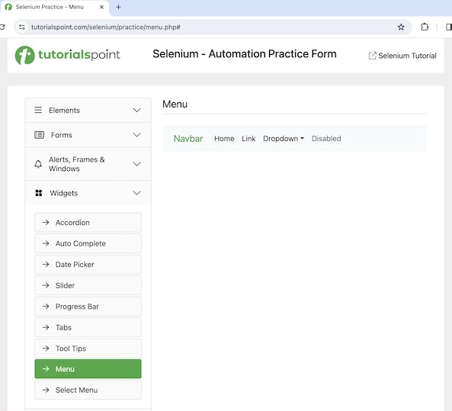This screenshot has height=411, width=452.
Task: Open the Dropdown menu in the Navbar
Action: coord(284,139)
